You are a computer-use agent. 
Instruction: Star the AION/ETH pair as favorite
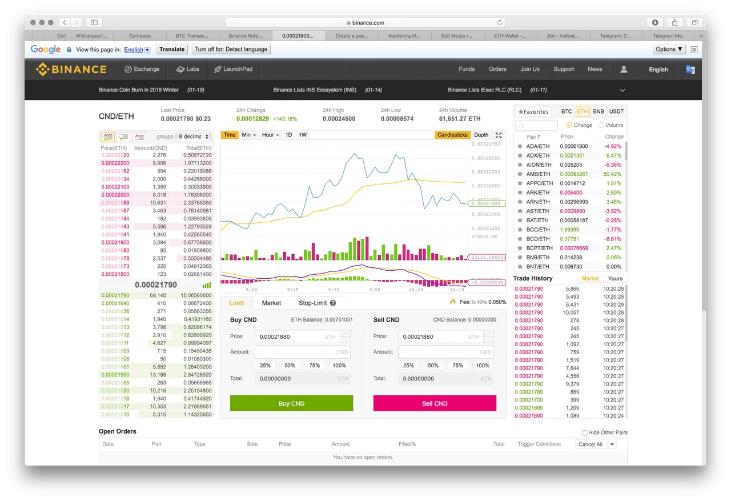pos(520,165)
